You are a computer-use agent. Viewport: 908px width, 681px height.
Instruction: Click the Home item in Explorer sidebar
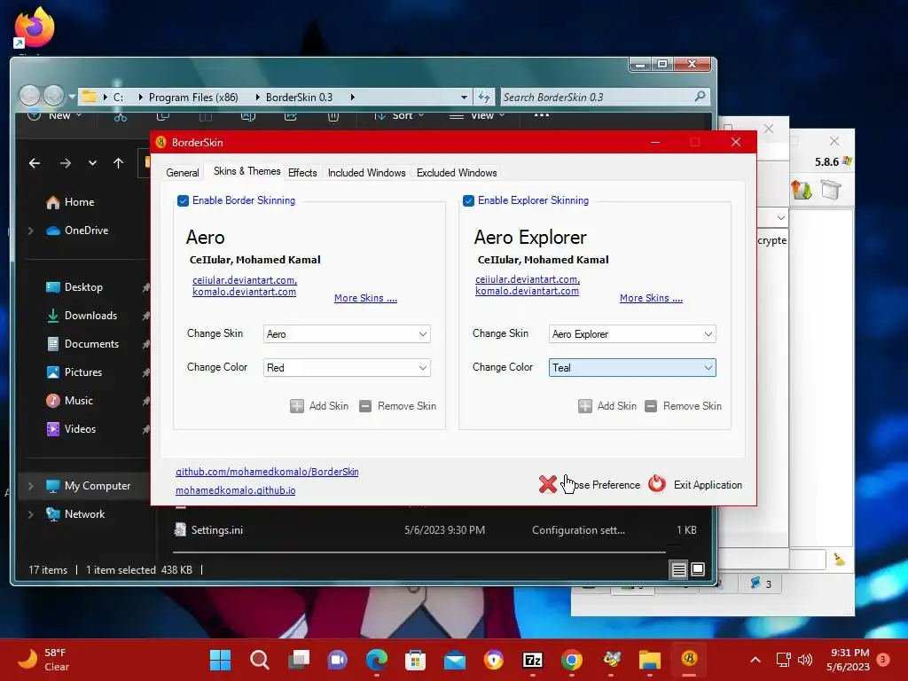pos(79,202)
